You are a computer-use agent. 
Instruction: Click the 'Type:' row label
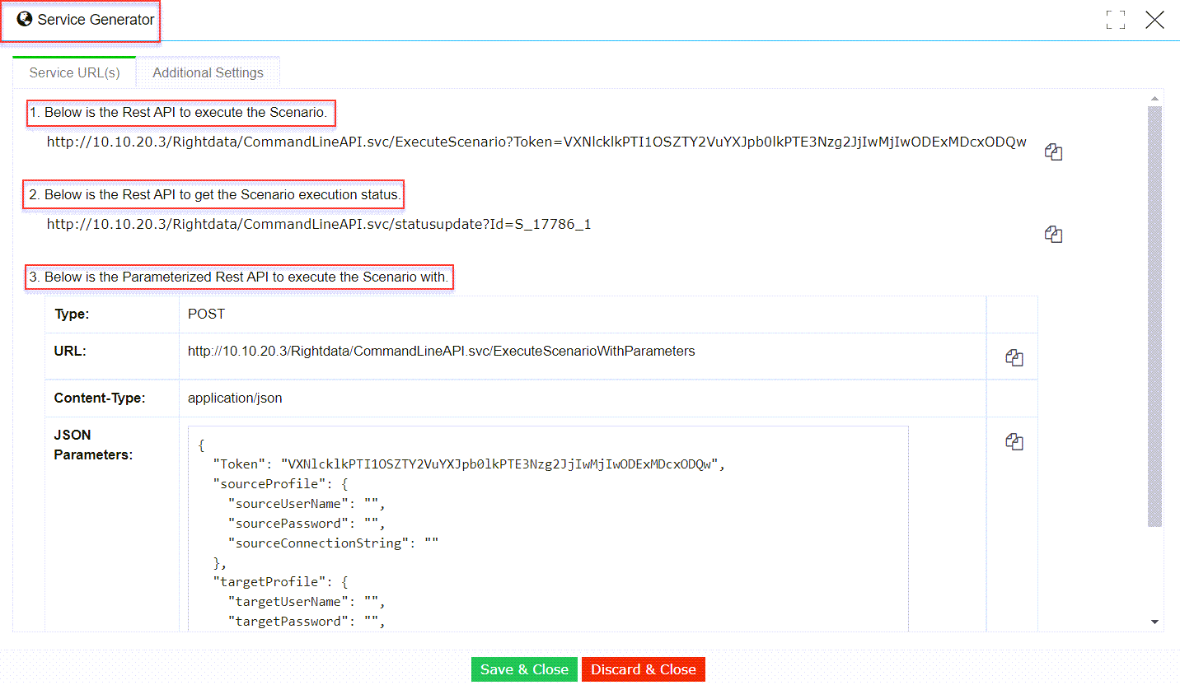[x=72, y=315]
